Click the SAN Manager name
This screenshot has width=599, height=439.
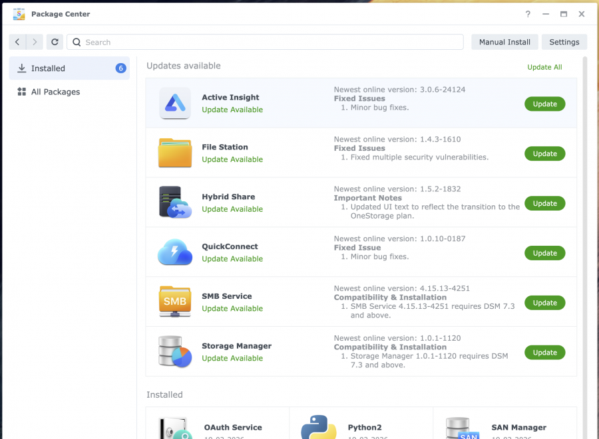pos(518,428)
